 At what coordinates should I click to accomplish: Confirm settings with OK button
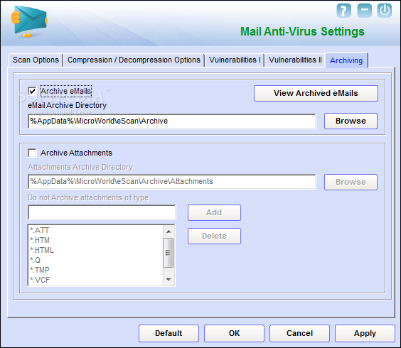234,333
